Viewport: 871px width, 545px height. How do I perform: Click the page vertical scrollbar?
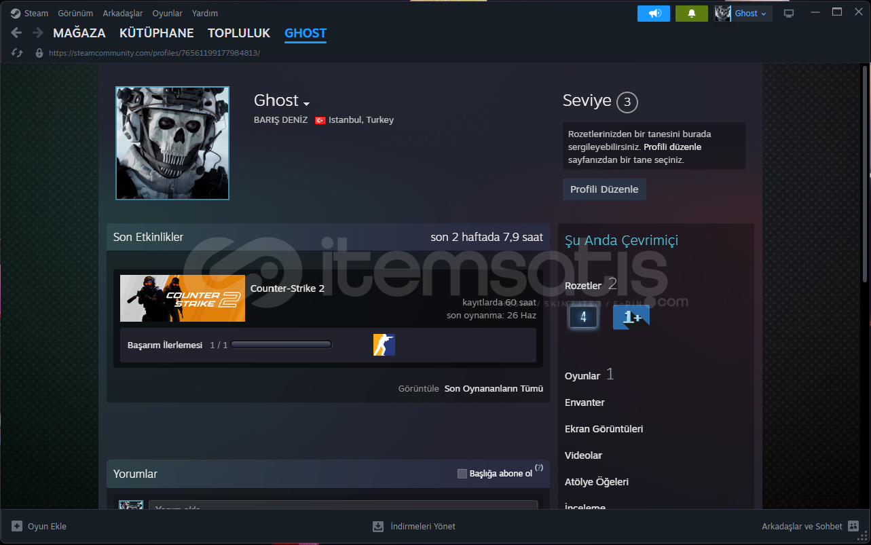point(865,173)
